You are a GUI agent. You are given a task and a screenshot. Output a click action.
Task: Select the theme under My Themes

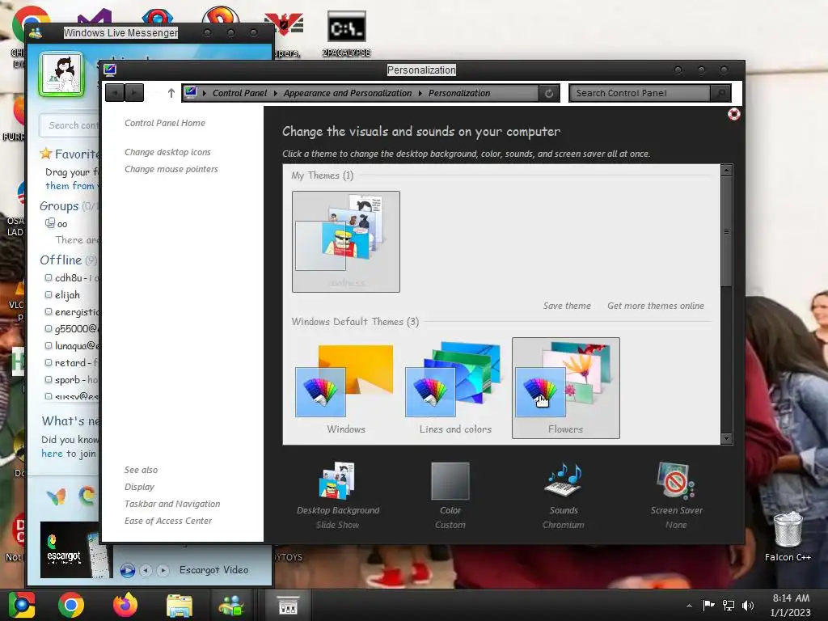click(346, 241)
